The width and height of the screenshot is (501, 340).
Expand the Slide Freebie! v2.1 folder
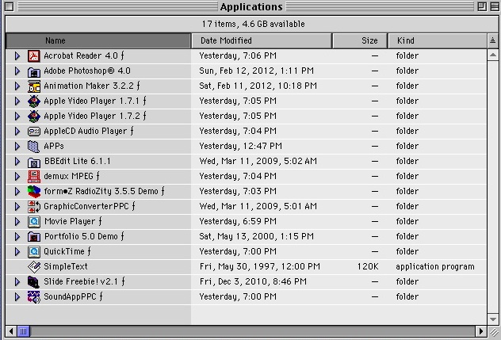point(17,282)
